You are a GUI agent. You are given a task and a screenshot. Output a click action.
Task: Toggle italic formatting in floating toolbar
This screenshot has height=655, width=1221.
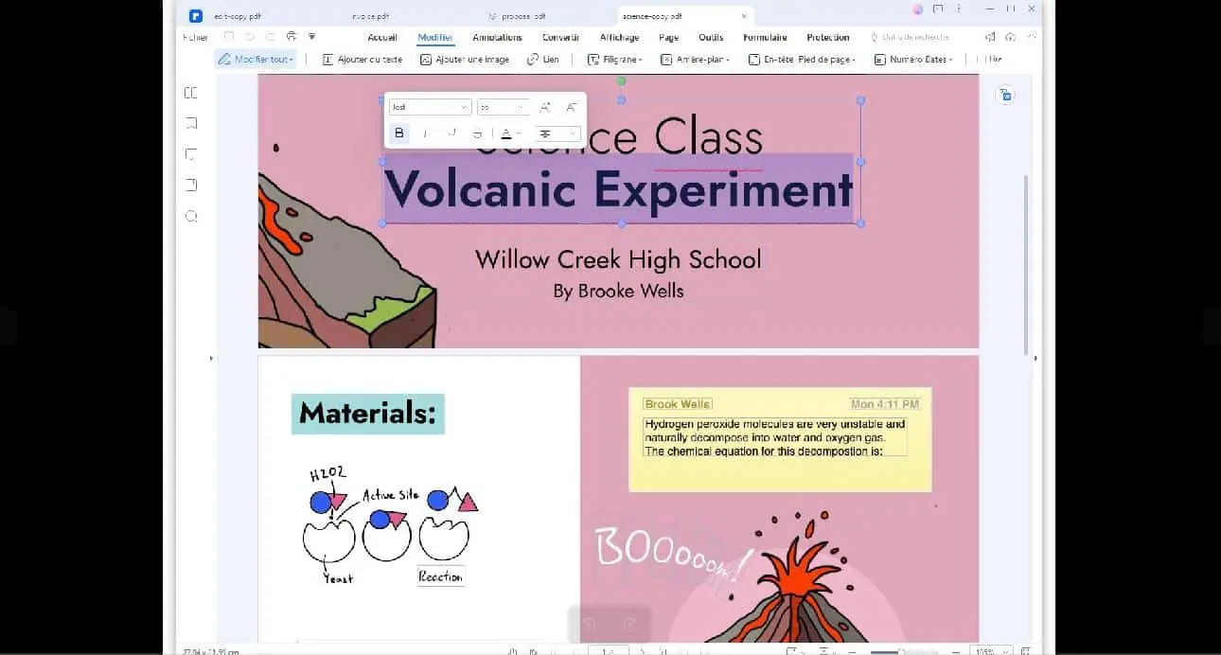(x=425, y=133)
